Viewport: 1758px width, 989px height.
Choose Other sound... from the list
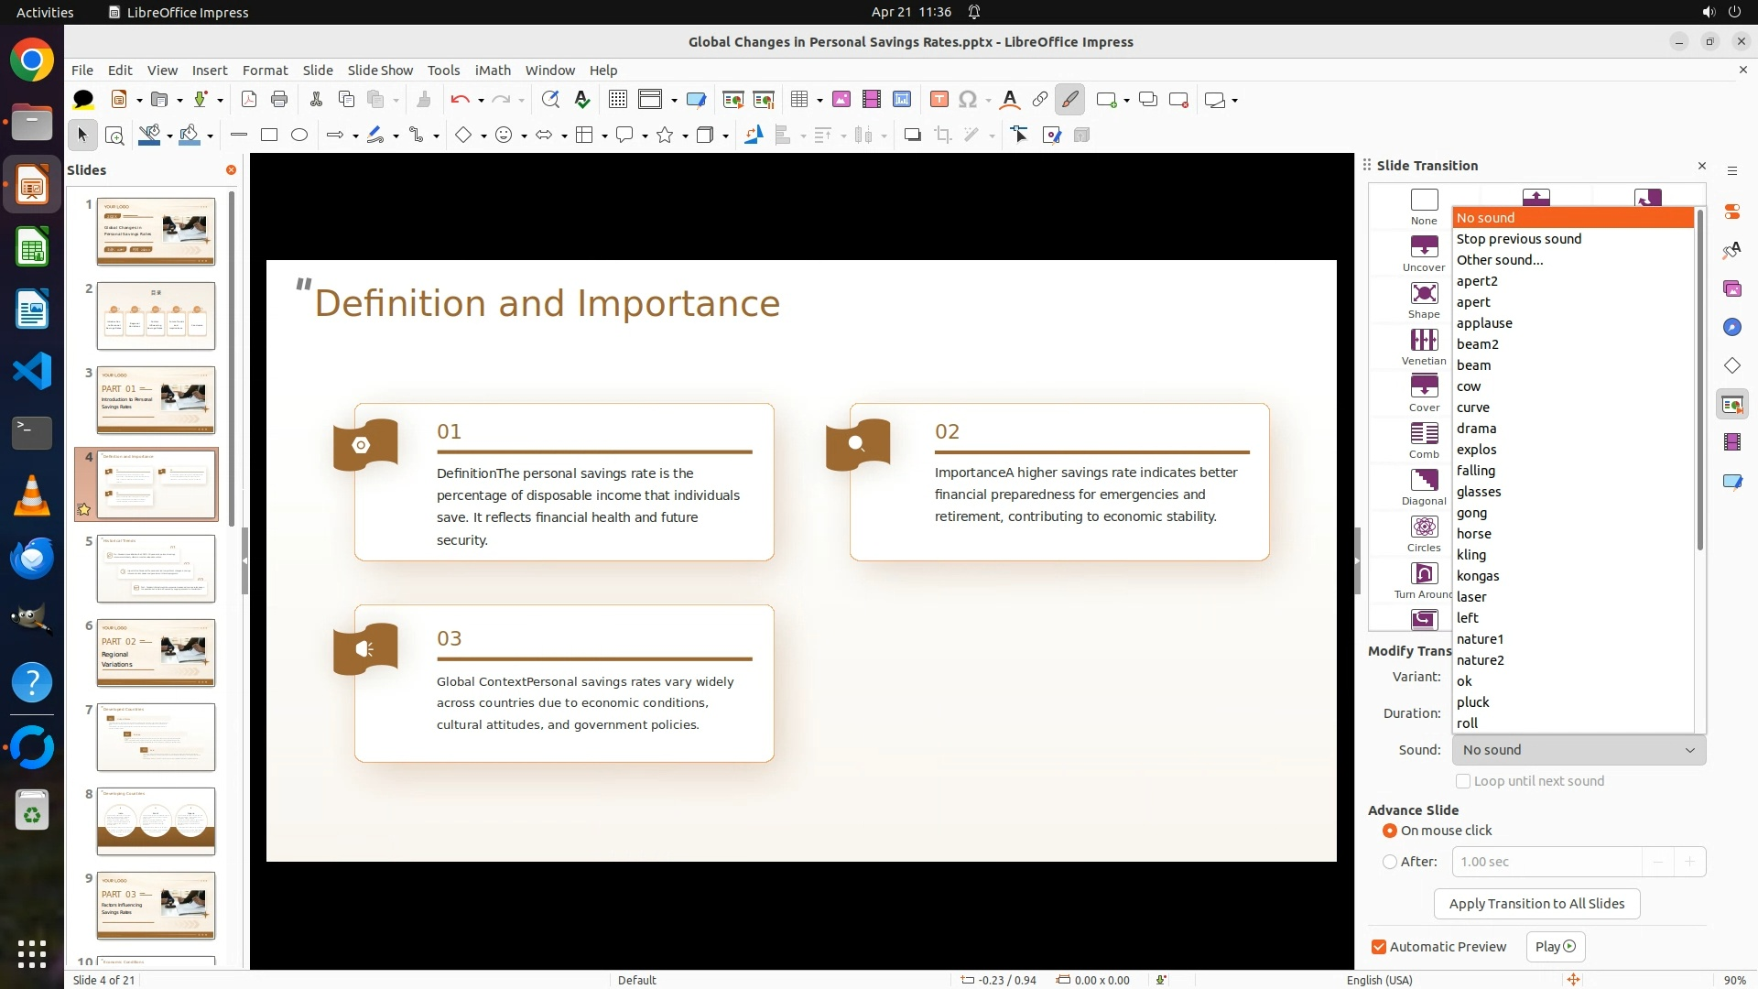click(x=1499, y=260)
